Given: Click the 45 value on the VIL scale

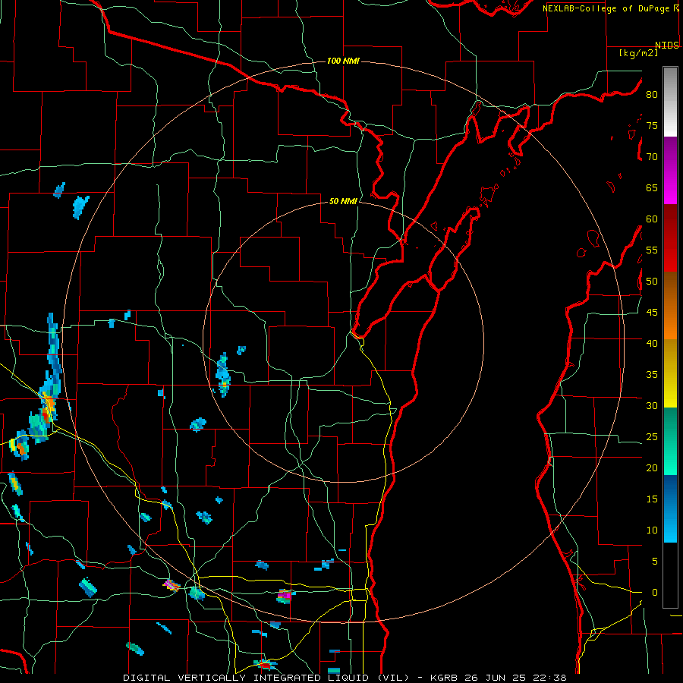Looking at the screenshot, I should coord(652,313).
